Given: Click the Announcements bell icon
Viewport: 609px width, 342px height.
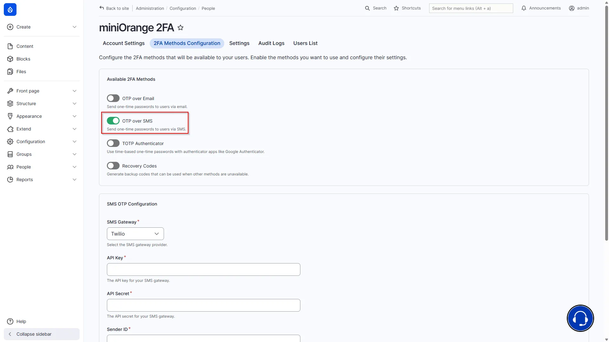Looking at the screenshot, I should coord(524,8).
